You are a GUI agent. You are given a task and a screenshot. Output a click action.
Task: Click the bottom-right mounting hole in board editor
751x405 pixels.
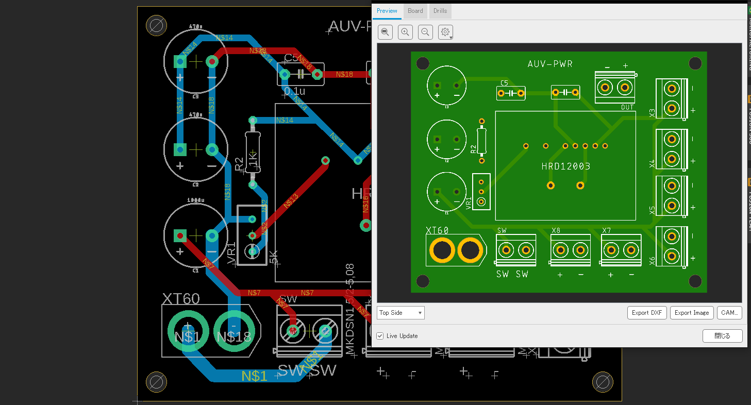pos(602,382)
